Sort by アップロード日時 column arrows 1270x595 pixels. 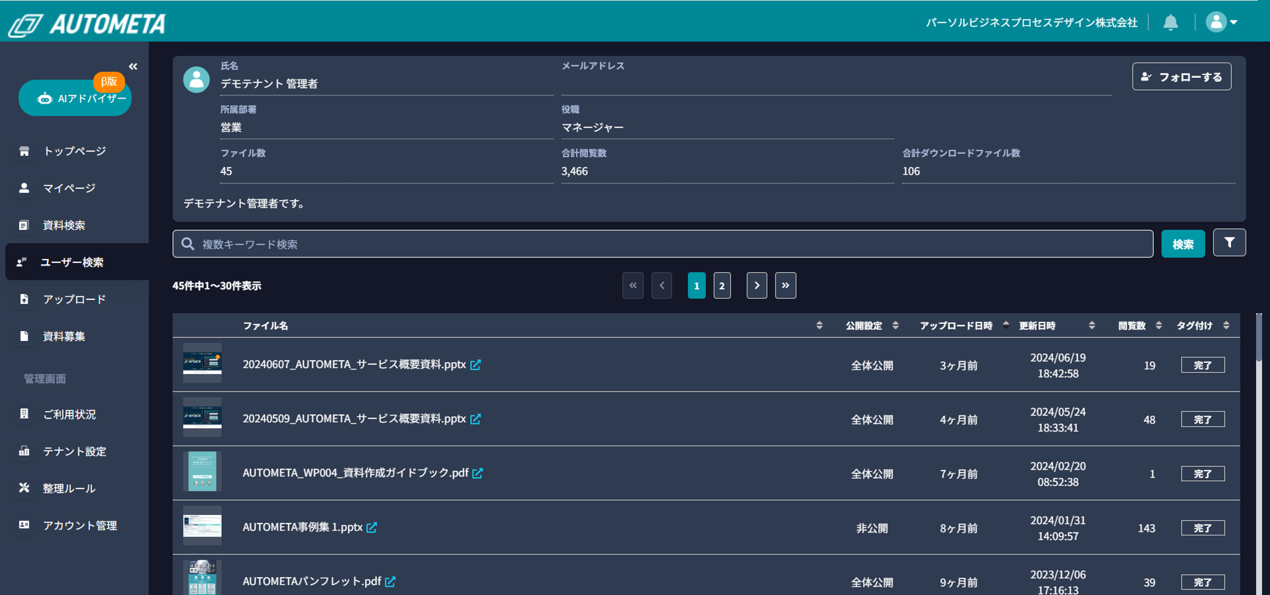pos(1006,325)
